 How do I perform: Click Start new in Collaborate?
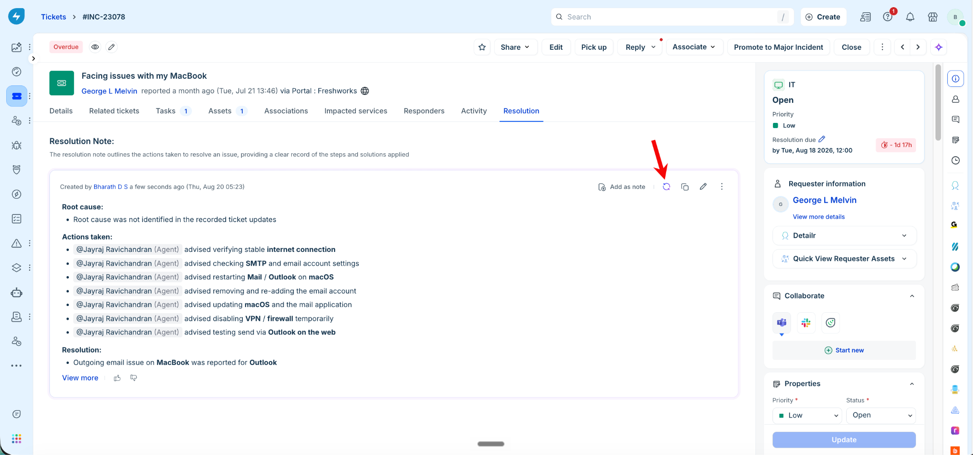tap(844, 351)
